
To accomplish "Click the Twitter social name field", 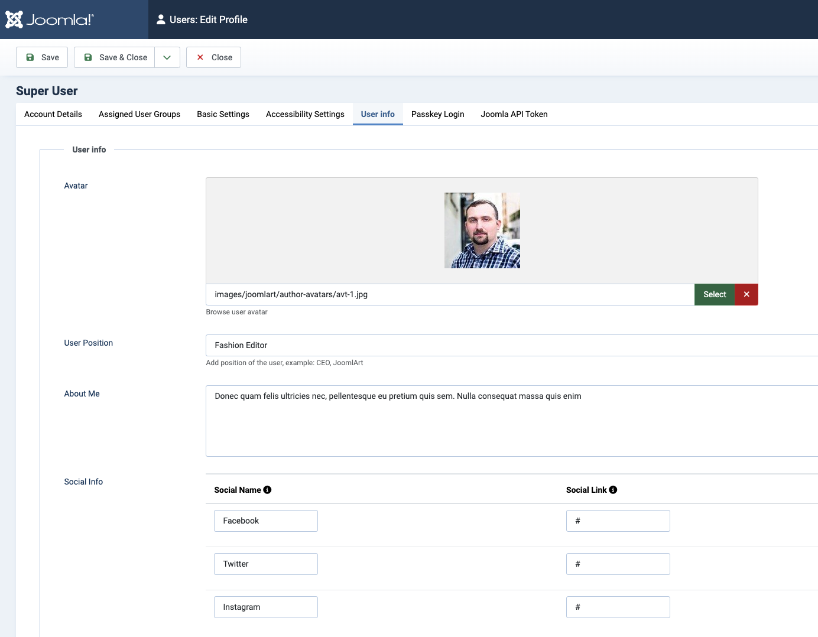I will click(265, 564).
